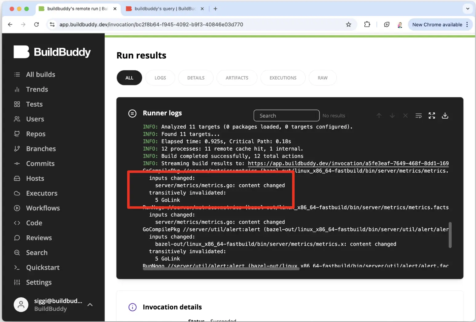Switch to the EXECUTIONS tab
This screenshot has width=476, height=322.
283,78
